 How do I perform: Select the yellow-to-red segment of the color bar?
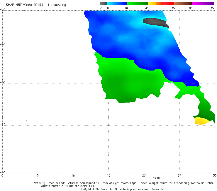tap(161, 4)
